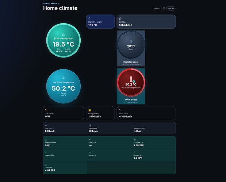Click the Live COP label
This screenshot has height=182, width=226.
(92, 143)
